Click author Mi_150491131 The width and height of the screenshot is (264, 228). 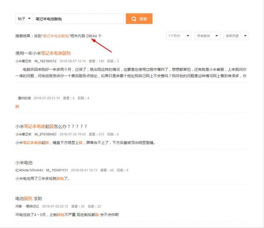tap(57, 170)
